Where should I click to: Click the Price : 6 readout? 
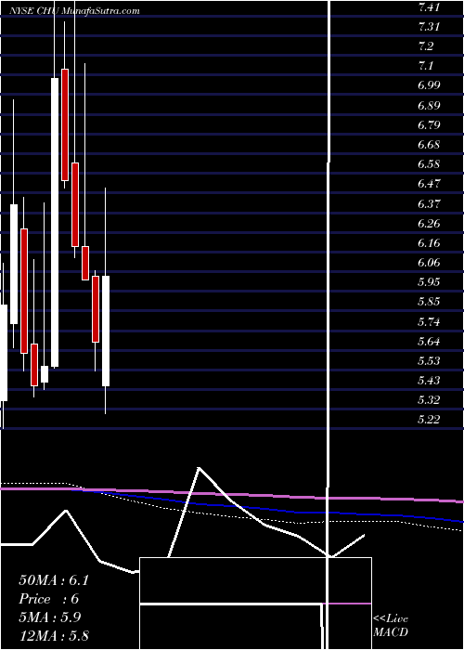pyautogui.click(x=49, y=599)
